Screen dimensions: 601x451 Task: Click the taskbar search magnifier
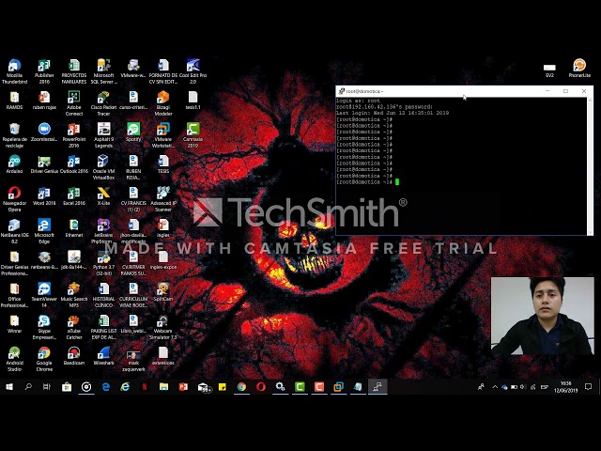(x=28, y=386)
